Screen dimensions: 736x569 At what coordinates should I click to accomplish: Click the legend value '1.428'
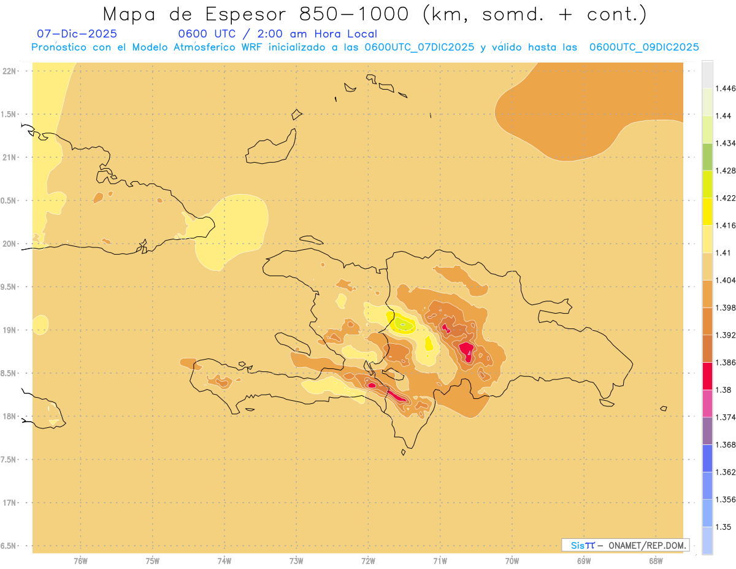(725, 171)
